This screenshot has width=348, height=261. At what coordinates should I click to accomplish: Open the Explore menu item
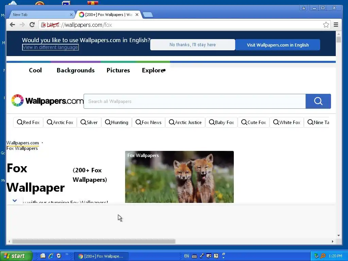tap(154, 70)
